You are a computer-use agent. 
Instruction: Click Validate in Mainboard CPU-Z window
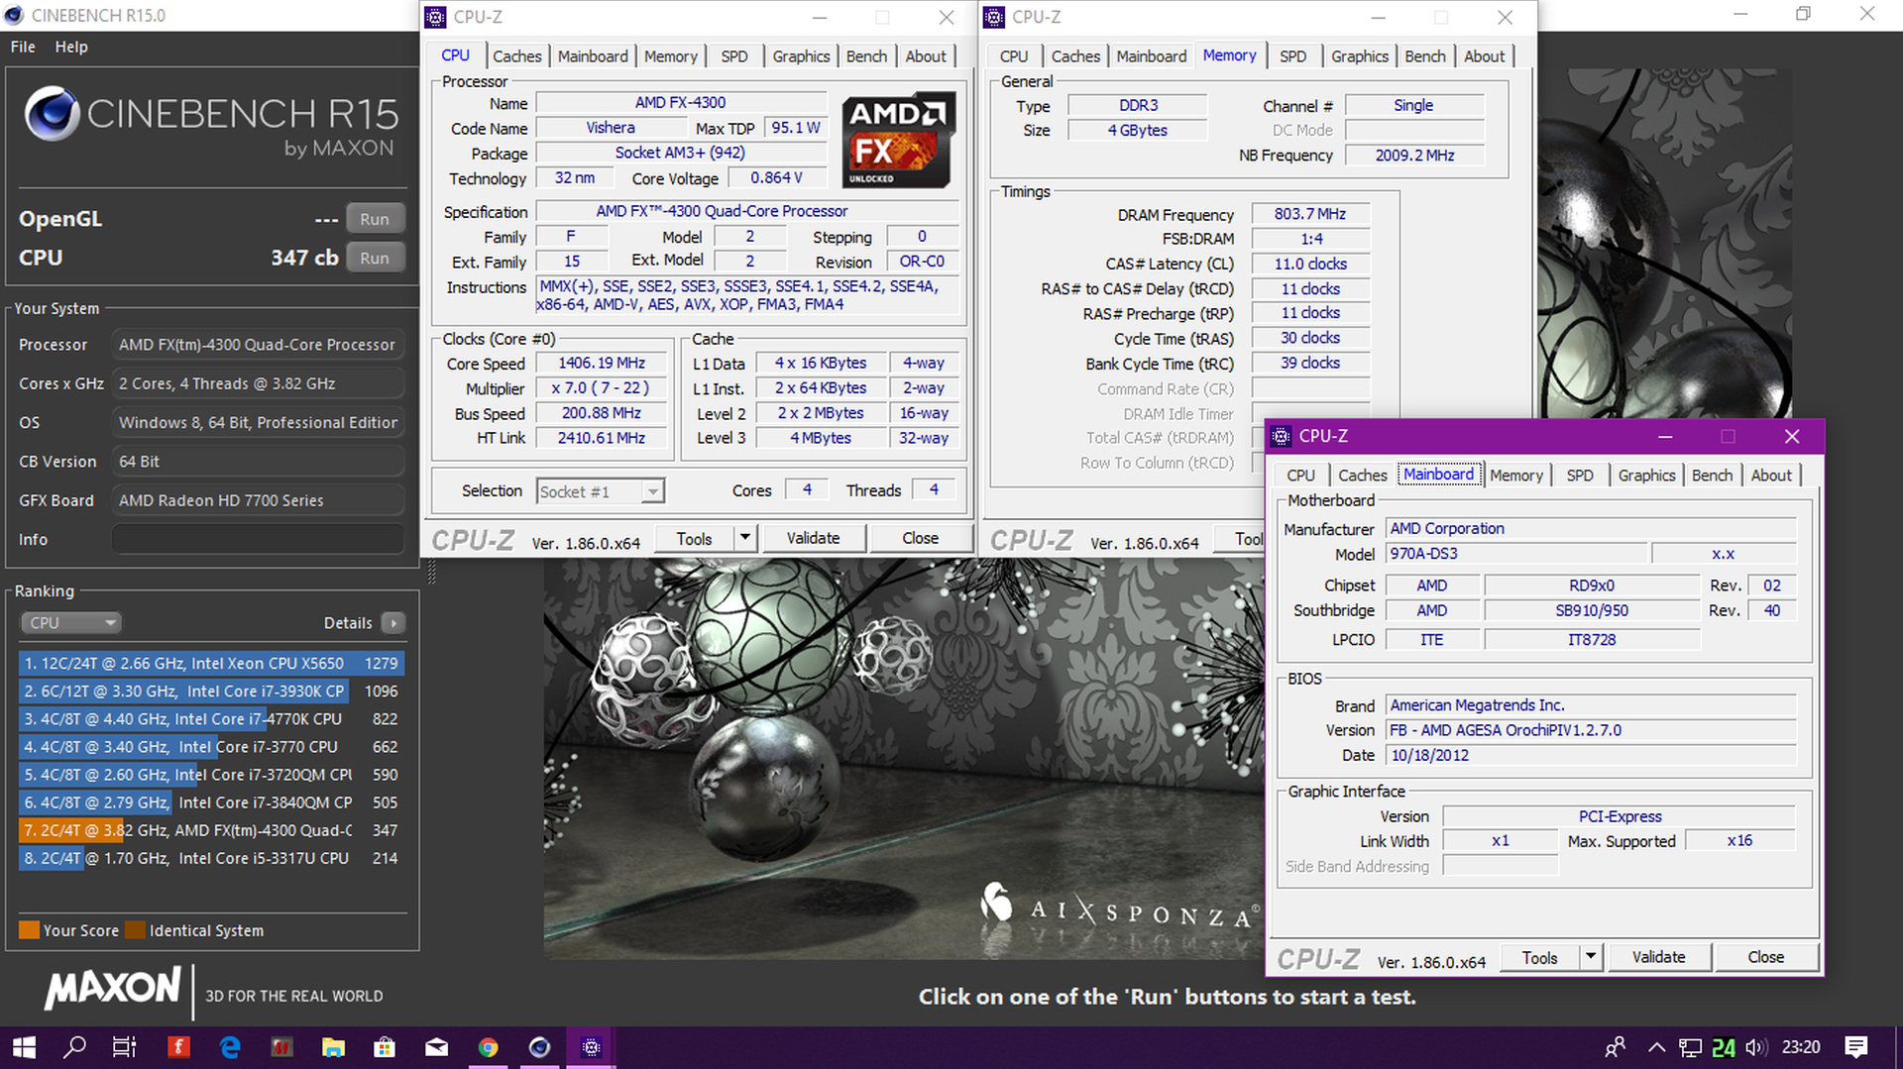click(x=1658, y=957)
